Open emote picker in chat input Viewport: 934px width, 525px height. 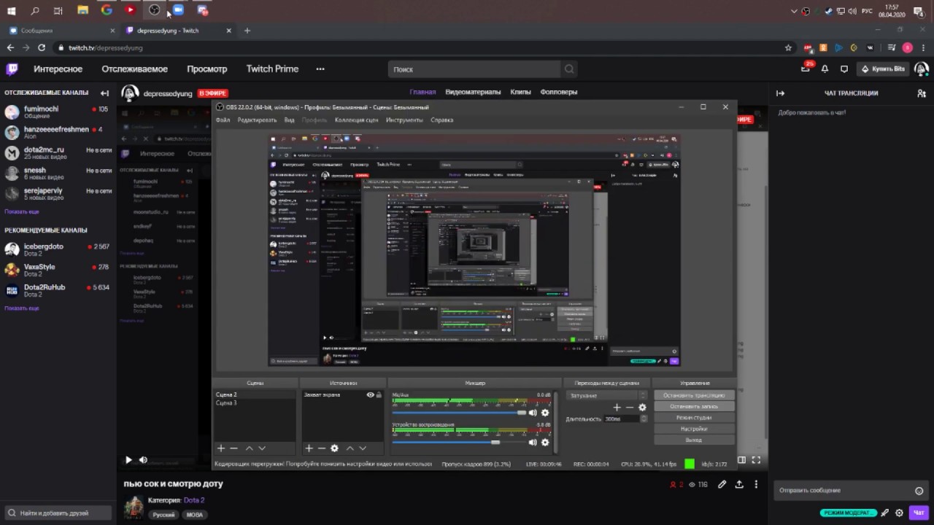click(919, 491)
